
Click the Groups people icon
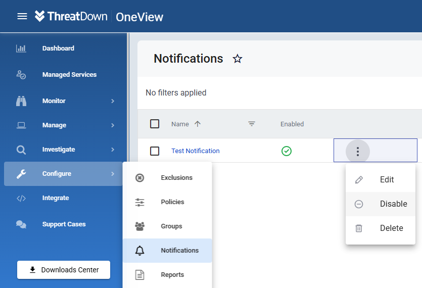click(x=139, y=226)
